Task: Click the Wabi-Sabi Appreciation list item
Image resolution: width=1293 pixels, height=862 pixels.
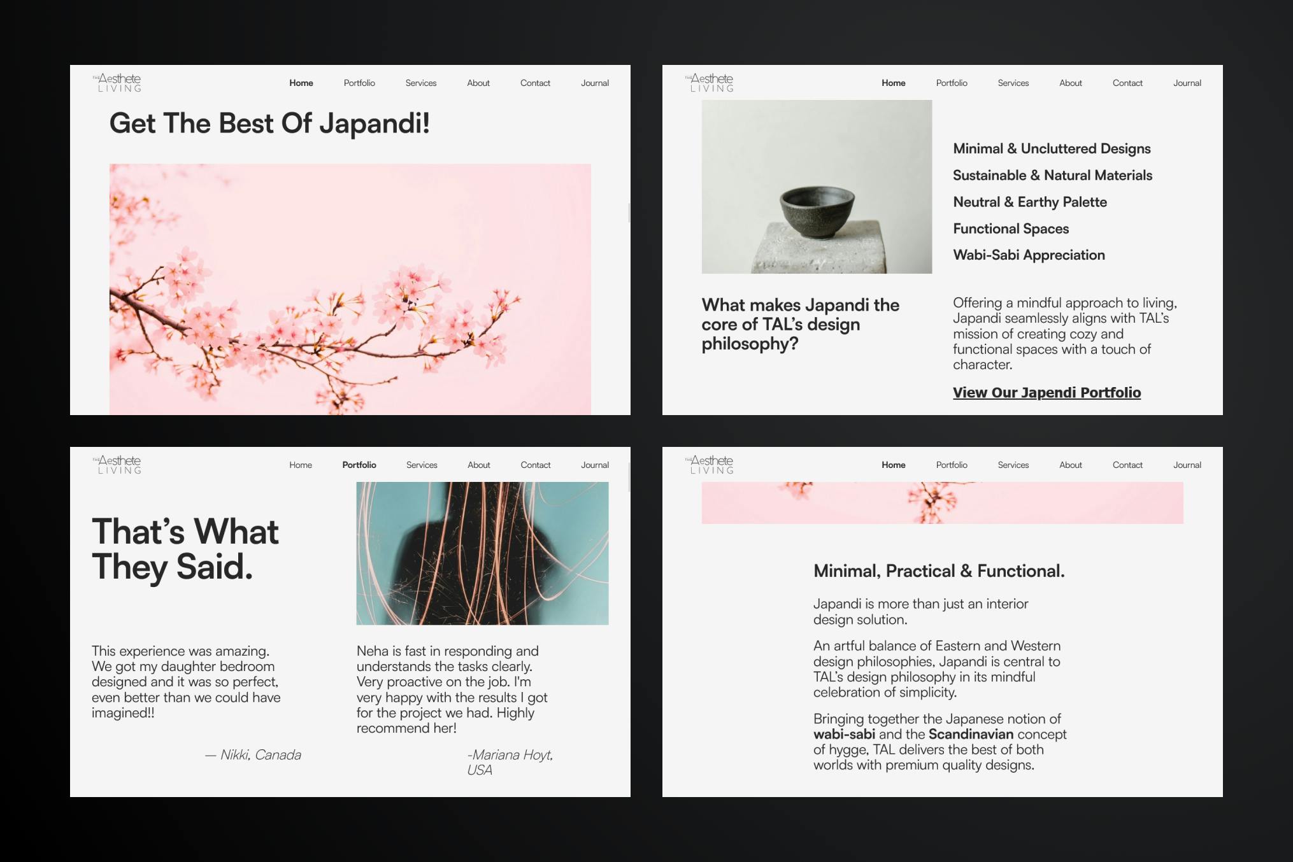Action: pyautogui.click(x=1029, y=255)
